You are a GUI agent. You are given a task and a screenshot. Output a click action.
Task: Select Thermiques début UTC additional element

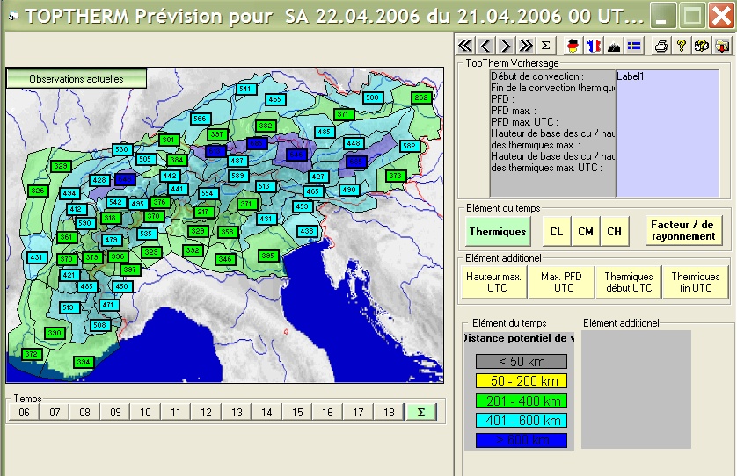coord(629,282)
